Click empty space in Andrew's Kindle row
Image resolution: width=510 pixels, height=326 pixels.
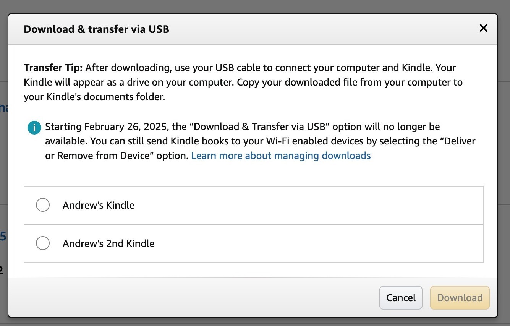coord(306,205)
